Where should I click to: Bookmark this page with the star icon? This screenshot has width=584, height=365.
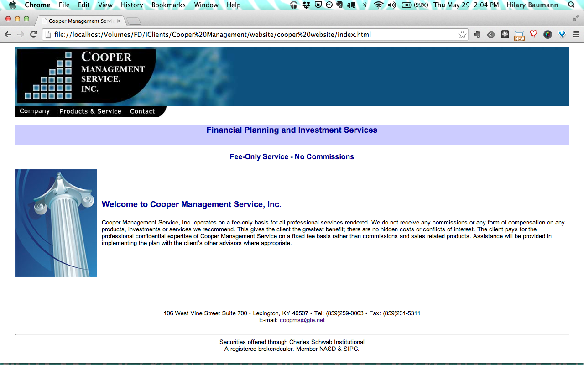pos(462,35)
